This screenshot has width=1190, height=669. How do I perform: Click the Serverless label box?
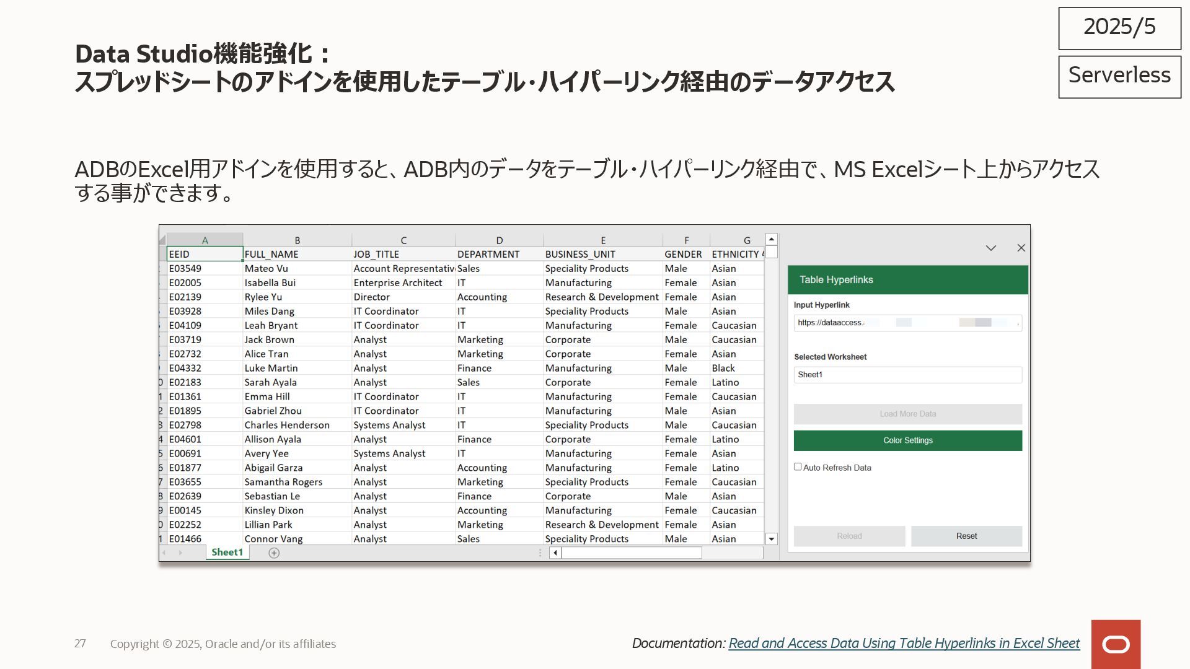point(1119,76)
